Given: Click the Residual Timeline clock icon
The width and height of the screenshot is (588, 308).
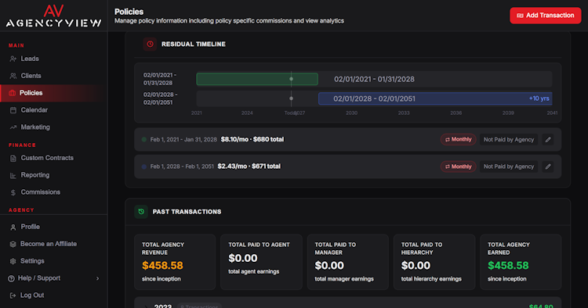Looking at the screenshot, I should (150, 44).
